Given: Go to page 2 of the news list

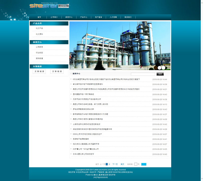Looking at the screenshot, I should 110,164.
